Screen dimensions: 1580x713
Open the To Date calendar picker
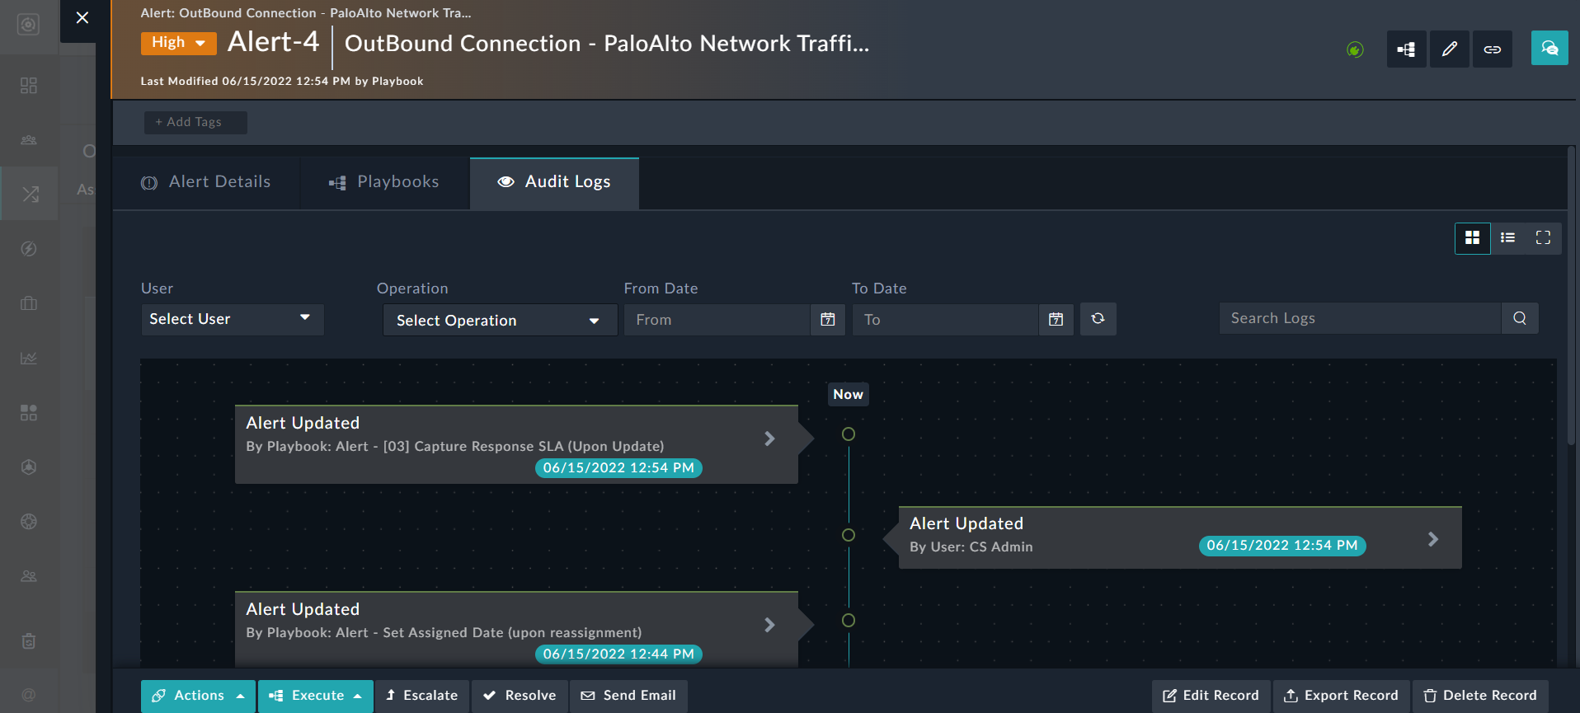click(x=1056, y=320)
